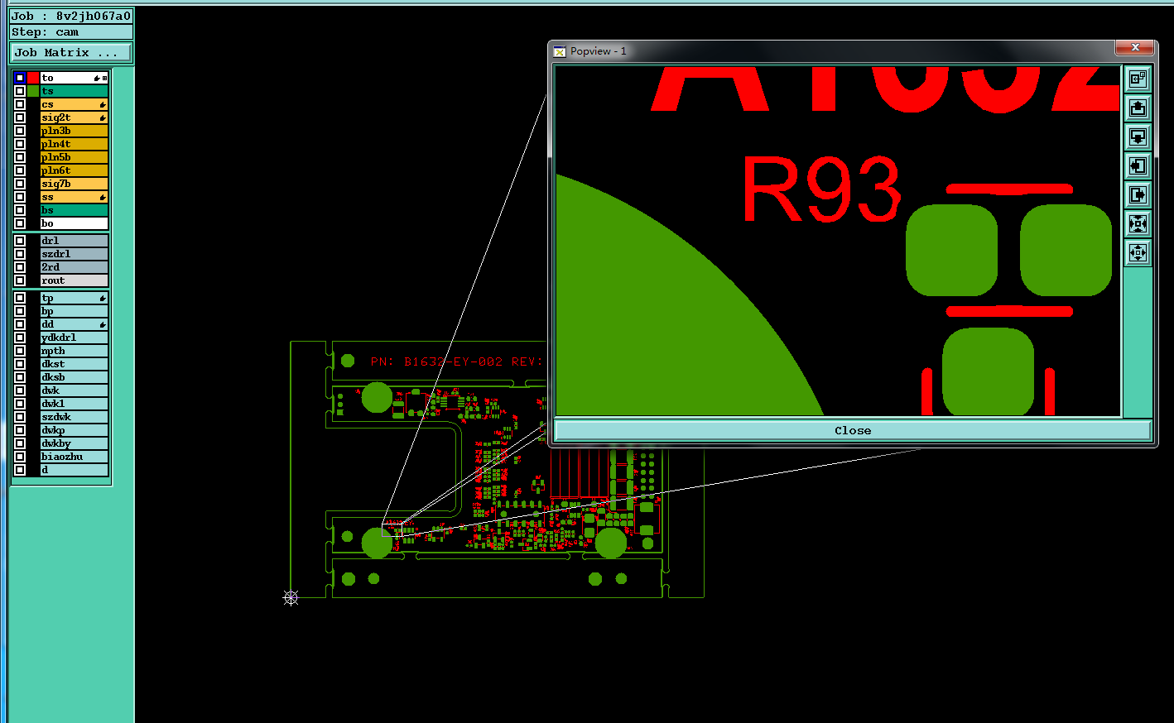This screenshot has height=723, width=1174.
Task: Click the green color swatch of the ts layer
Action: (x=33, y=91)
